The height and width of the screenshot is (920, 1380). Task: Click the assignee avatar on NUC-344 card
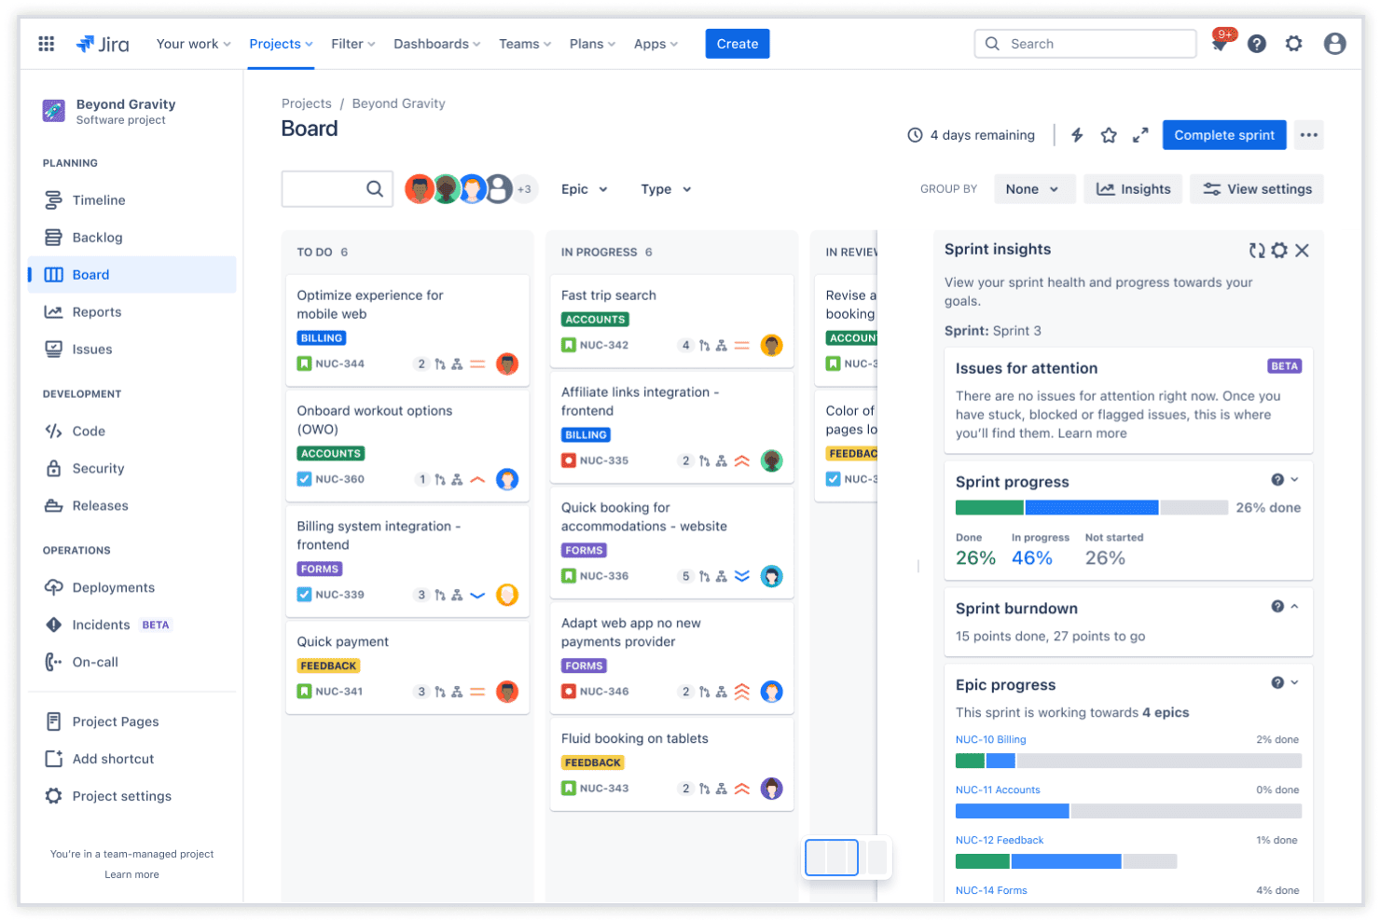coord(507,364)
